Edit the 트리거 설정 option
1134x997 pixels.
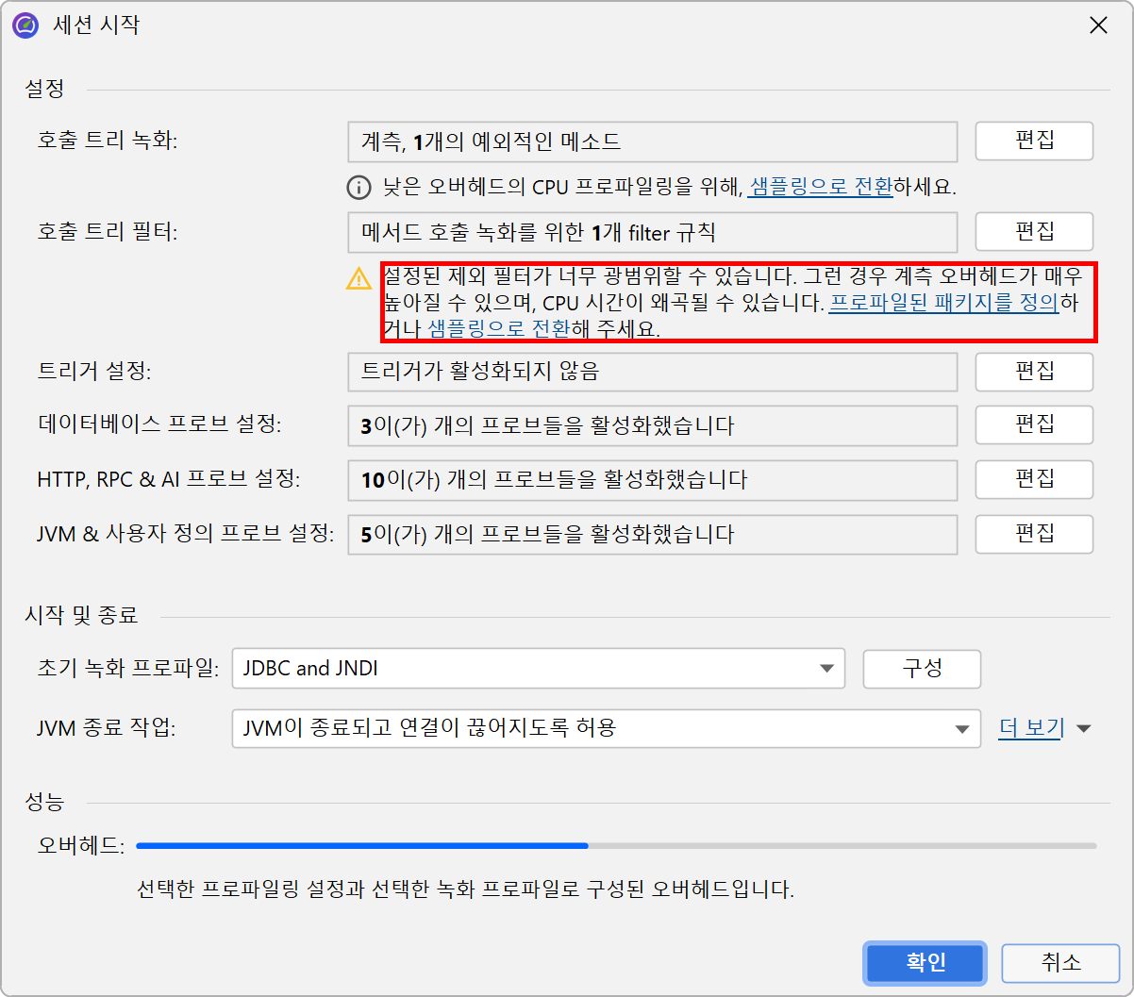pyautogui.click(x=1033, y=372)
